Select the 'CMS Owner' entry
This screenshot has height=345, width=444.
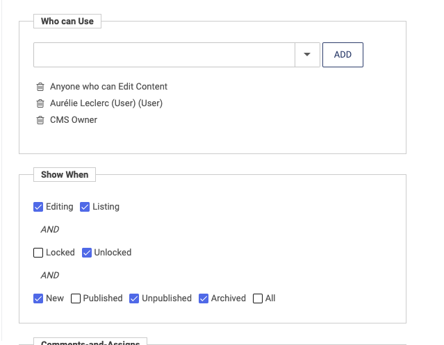click(74, 120)
